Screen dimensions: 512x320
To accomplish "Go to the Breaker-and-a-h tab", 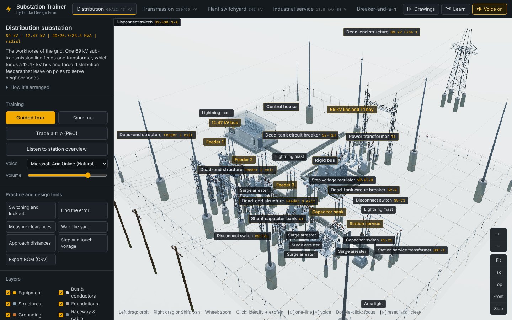I will (377, 9).
